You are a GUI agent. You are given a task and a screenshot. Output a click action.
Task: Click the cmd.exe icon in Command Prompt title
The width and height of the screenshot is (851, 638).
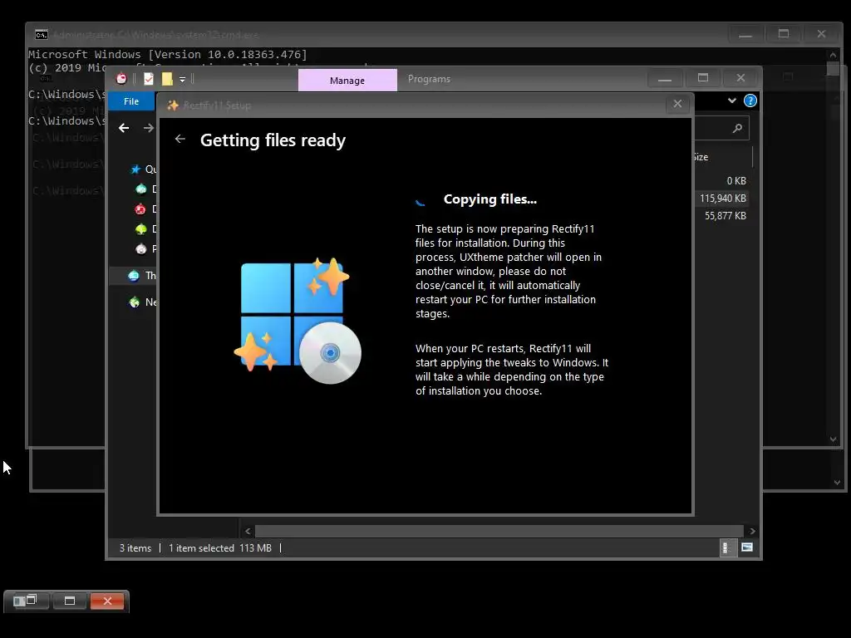[x=42, y=35]
